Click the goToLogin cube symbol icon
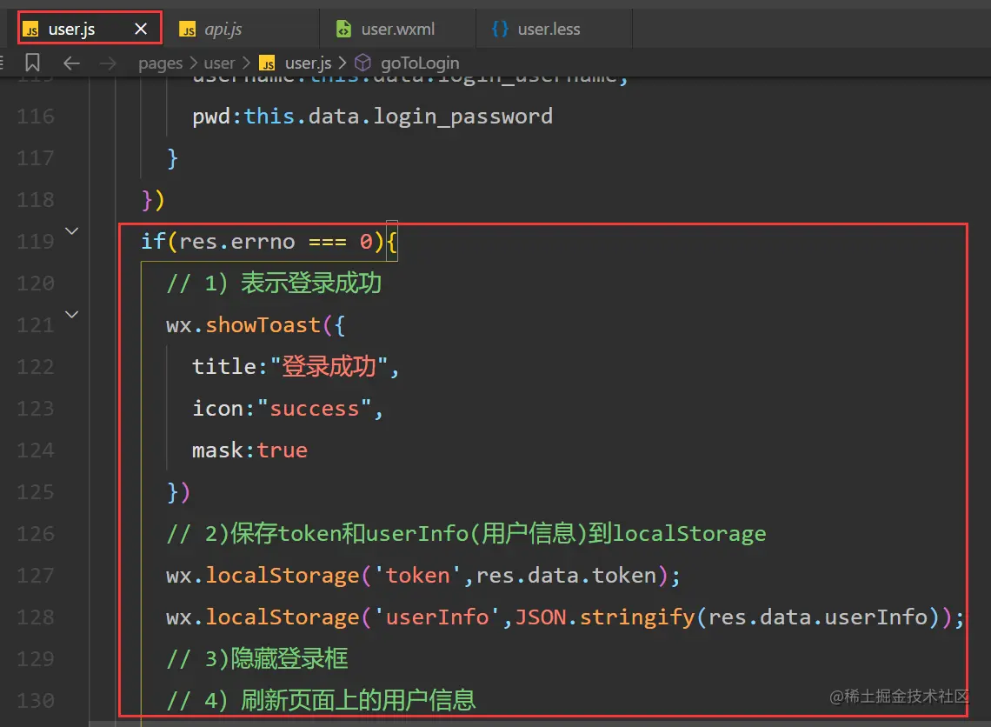 point(362,63)
